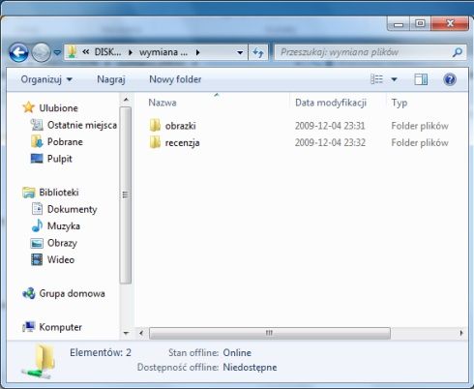This screenshot has height=389, width=474.
Task: Click the Nagraj toolbar button
Action: coord(111,79)
